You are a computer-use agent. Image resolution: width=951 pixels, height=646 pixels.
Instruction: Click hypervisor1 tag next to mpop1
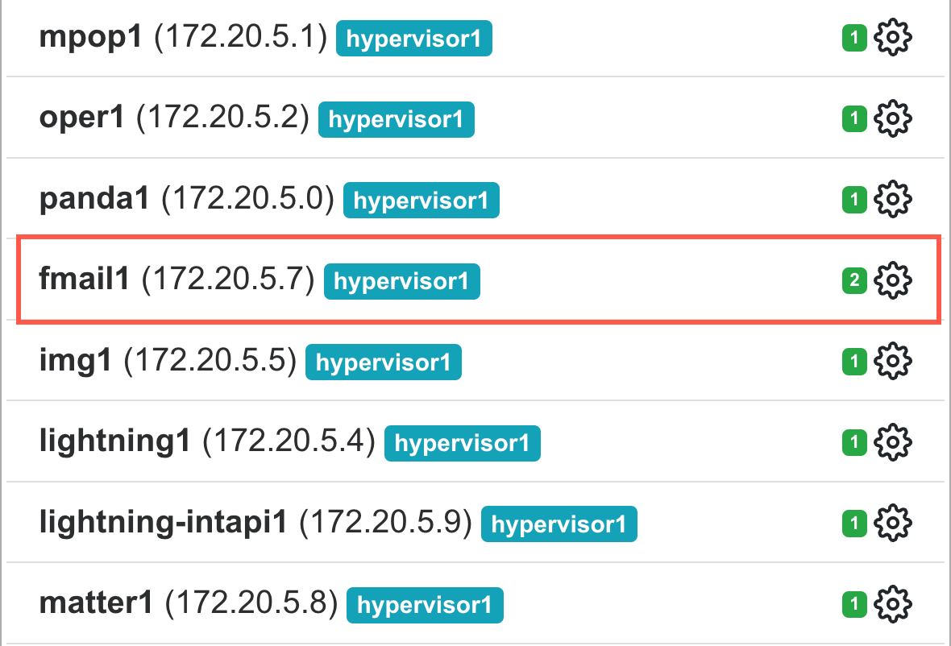[413, 39]
